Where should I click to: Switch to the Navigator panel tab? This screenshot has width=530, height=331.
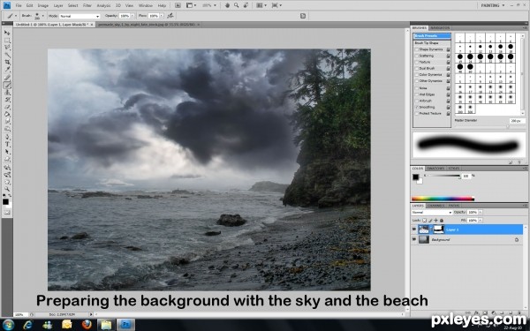440,27
